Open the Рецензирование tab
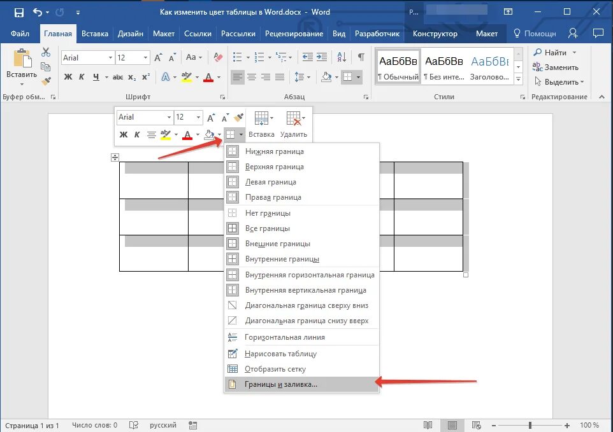The width and height of the screenshot is (613, 432). [x=294, y=34]
